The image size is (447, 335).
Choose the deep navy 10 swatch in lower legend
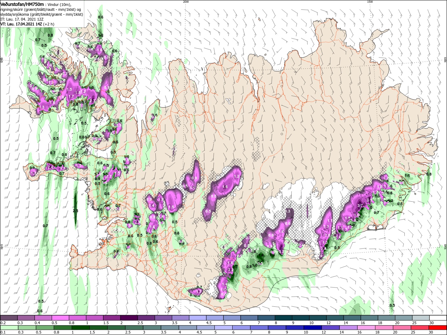click(313, 328)
